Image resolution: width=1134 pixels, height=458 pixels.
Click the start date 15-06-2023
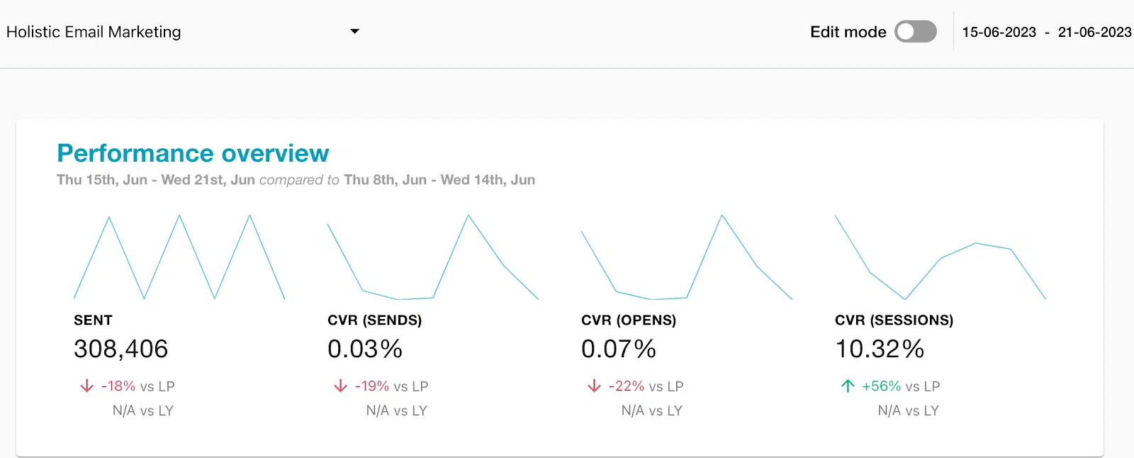point(999,33)
